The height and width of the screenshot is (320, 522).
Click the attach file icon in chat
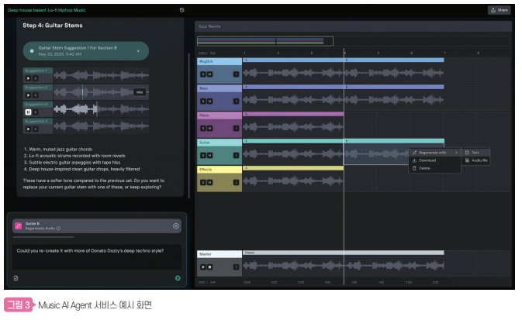[16, 277]
